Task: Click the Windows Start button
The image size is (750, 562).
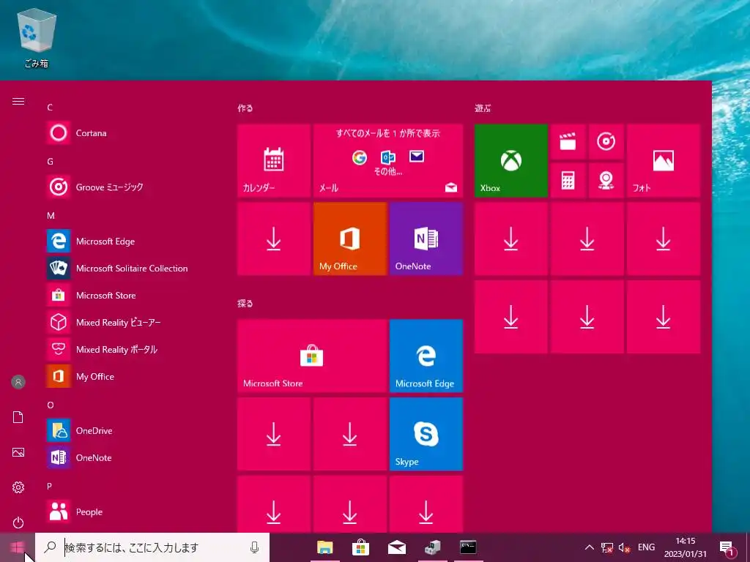Action: click(x=18, y=547)
